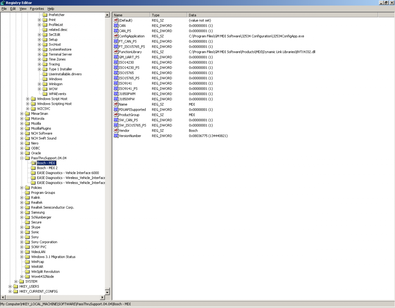Click the J1850PWM value icon
The width and height of the screenshot is (395, 308).
click(116, 94)
